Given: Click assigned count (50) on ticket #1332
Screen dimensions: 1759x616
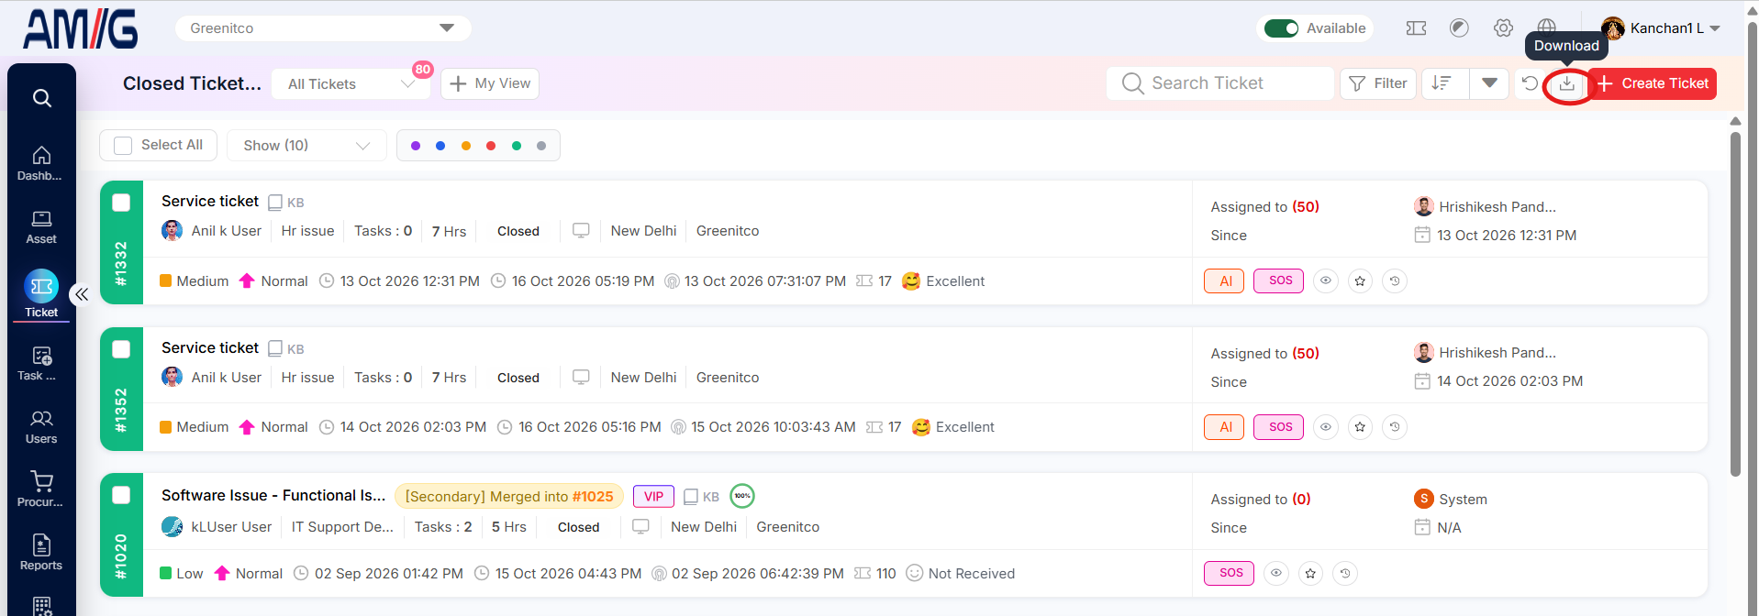Looking at the screenshot, I should coord(1305,207).
